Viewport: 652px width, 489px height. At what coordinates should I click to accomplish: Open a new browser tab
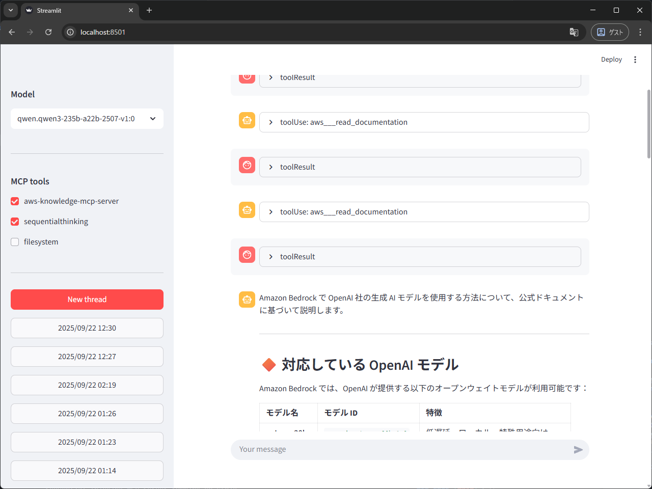pyautogui.click(x=149, y=10)
